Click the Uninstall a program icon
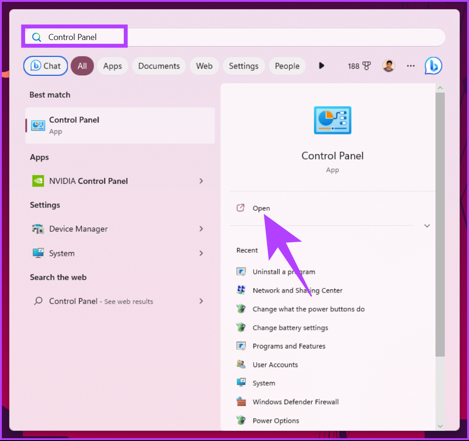The image size is (469, 441). tap(241, 272)
